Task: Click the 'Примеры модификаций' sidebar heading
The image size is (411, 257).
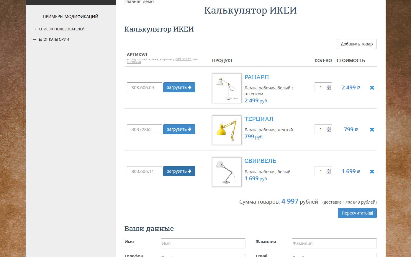Action: [x=71, y=17]
